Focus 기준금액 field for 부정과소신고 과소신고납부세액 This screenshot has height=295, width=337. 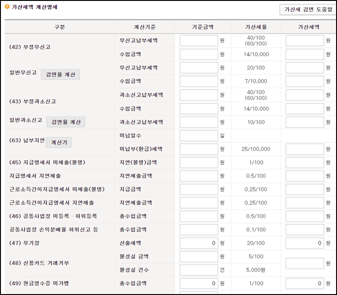point(199,95)
